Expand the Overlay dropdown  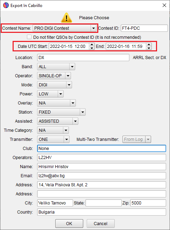click(73, 103)
